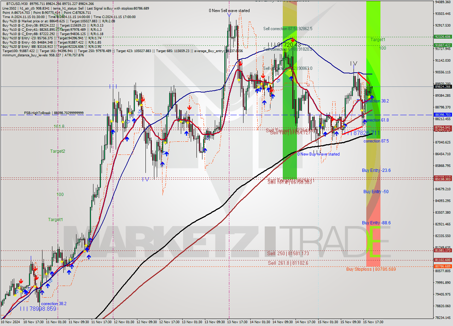Click the FSB-HighToBreak level label
Image resolution: width=453 pixels, height=326 pixels.
tap(54, 113)
